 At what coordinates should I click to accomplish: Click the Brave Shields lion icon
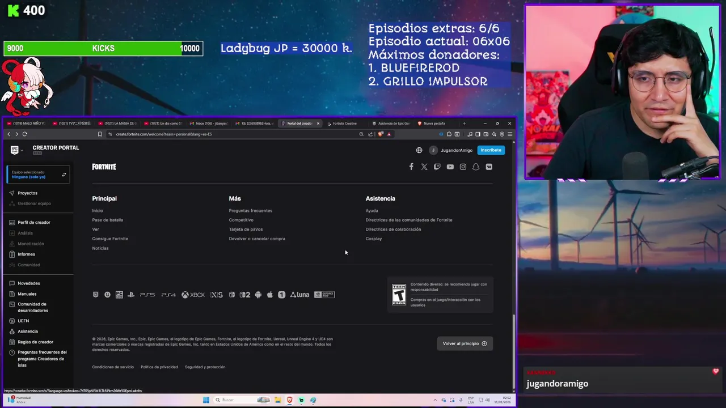pyautogui.click(x=381, y=134)
